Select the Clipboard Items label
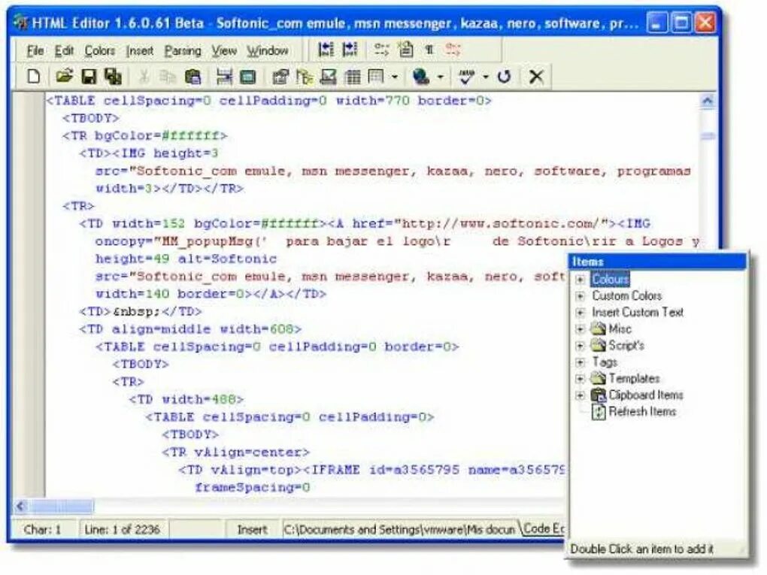The width and height of the screenshot is (767, 575). point(646,395)
